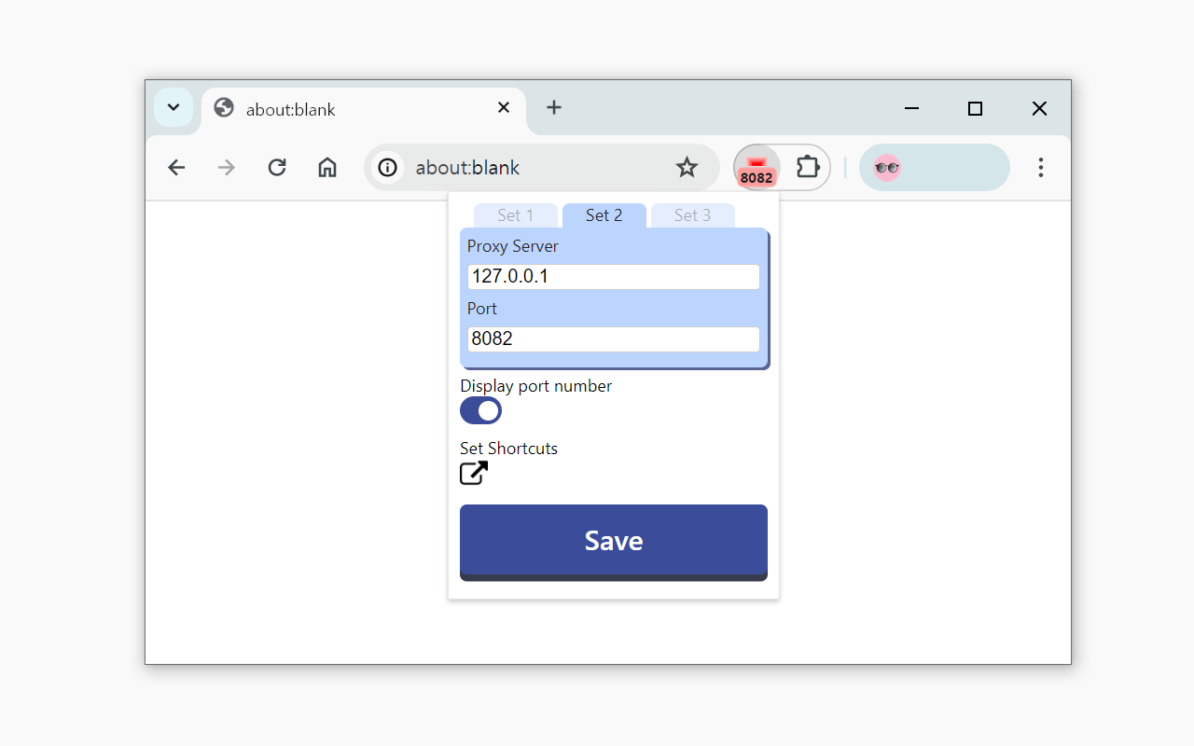Viewport: 1194px width, 746px height.
Task: Toggle the Display port number switch
Action: pos(480,410)
